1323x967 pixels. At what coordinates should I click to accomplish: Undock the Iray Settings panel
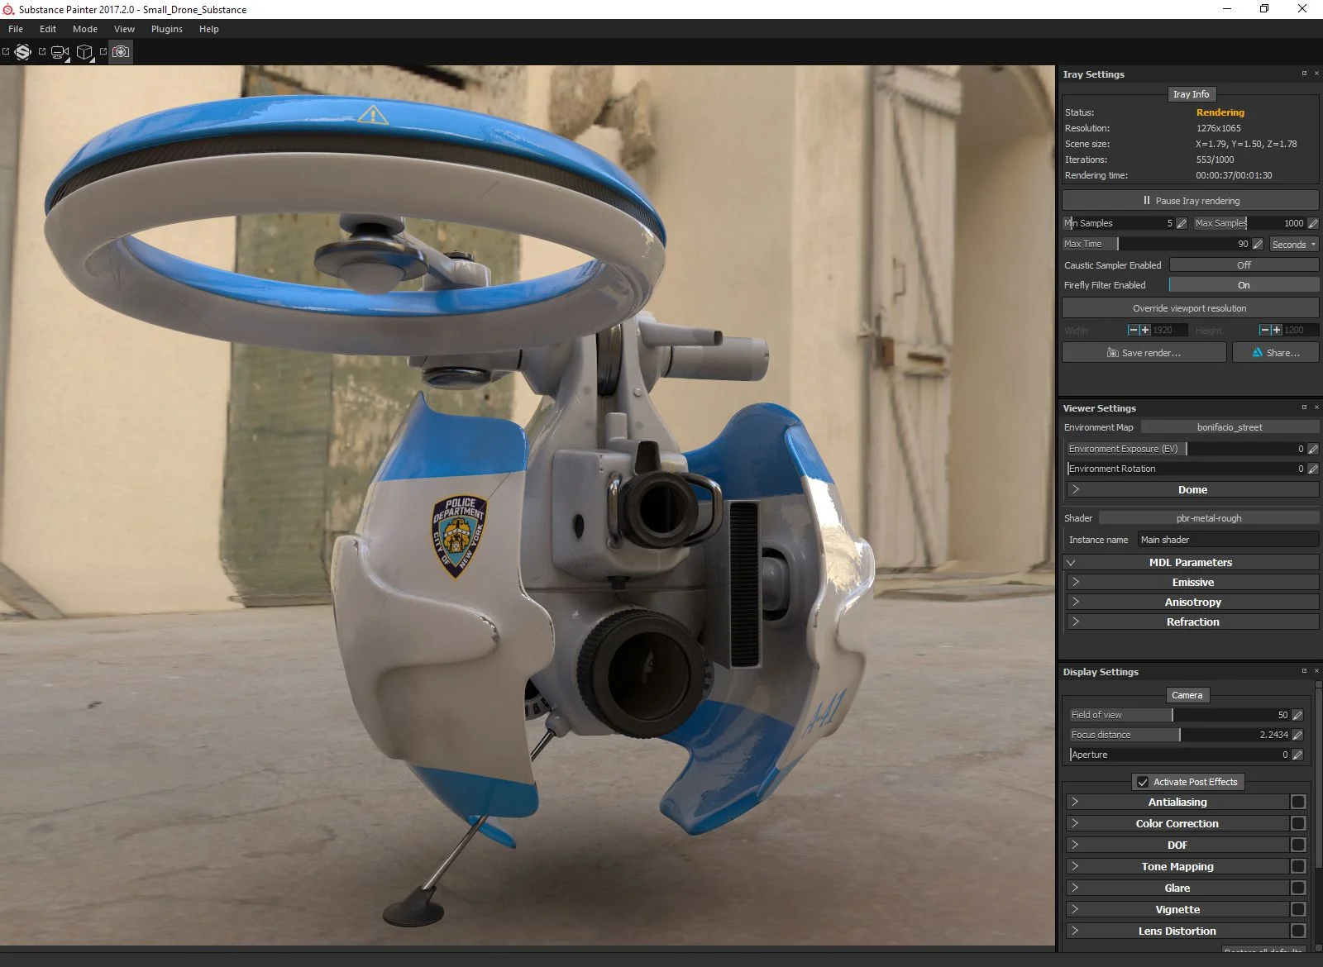pos(1304,74)
